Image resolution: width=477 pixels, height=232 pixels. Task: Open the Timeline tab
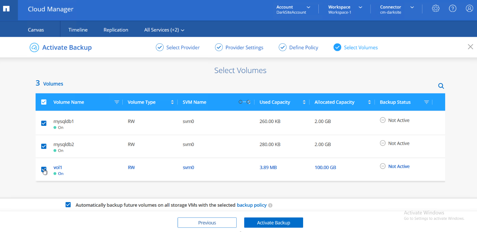point(78,30)
